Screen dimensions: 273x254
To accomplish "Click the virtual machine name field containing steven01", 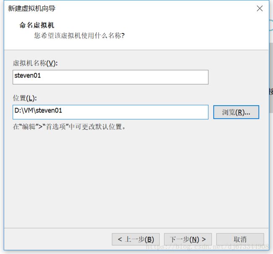I will click(x=110, y=77).
